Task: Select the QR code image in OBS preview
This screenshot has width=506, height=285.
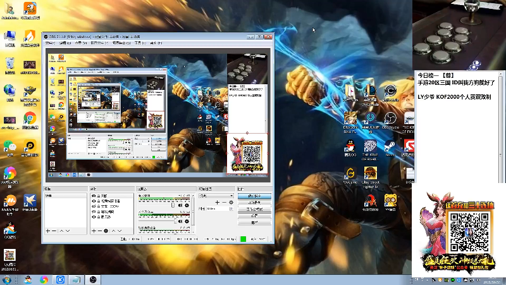Action: click(x=247, y=153)
